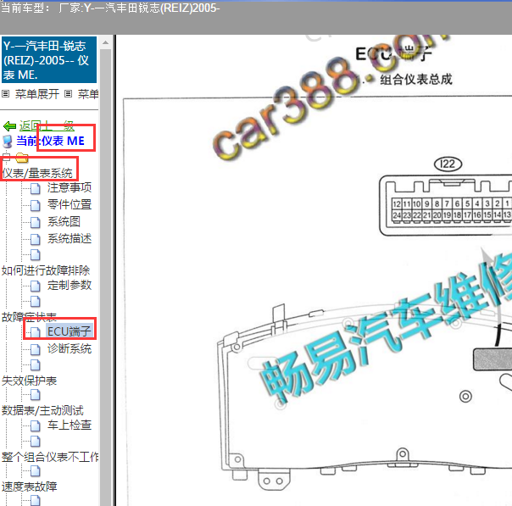Click the page icon above 整个组合仪表不工作
The width and height of the screenshot is (512, 506).
pyautogui.click(x=36, y=442)
